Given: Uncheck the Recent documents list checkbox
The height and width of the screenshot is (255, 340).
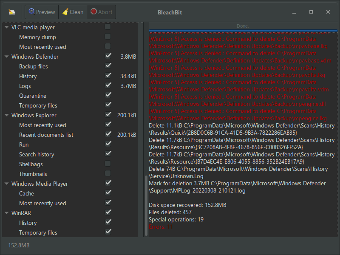Looking at the screenshot, I should tap(108, 134).
